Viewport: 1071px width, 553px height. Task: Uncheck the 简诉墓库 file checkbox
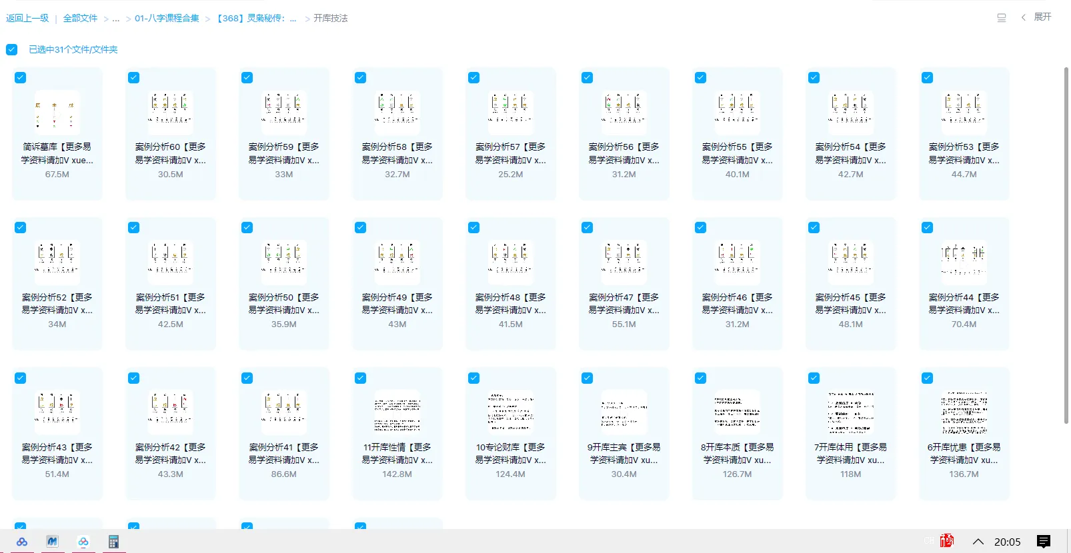click(21, 78)
